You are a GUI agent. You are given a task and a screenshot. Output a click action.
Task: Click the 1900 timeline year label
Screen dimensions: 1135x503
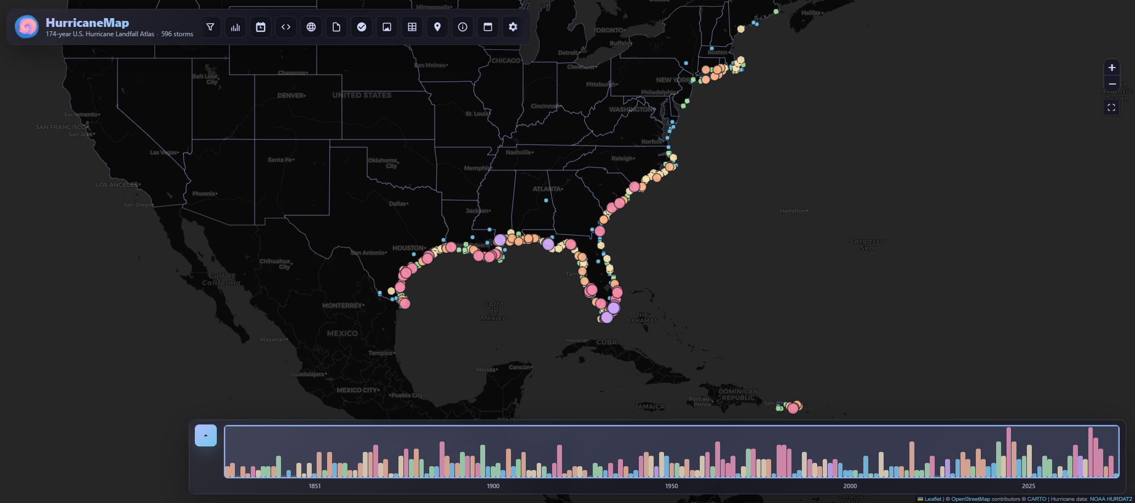(493, 486)
